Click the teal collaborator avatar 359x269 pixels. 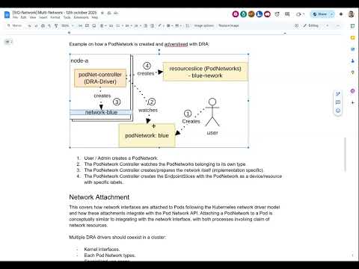point(243,14)
